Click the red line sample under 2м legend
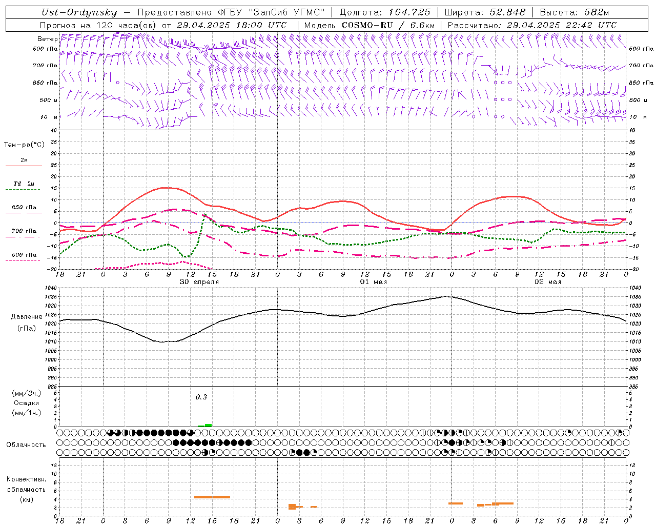The height and width of the screenshot is (525, 656). click(x=24, y=166)
